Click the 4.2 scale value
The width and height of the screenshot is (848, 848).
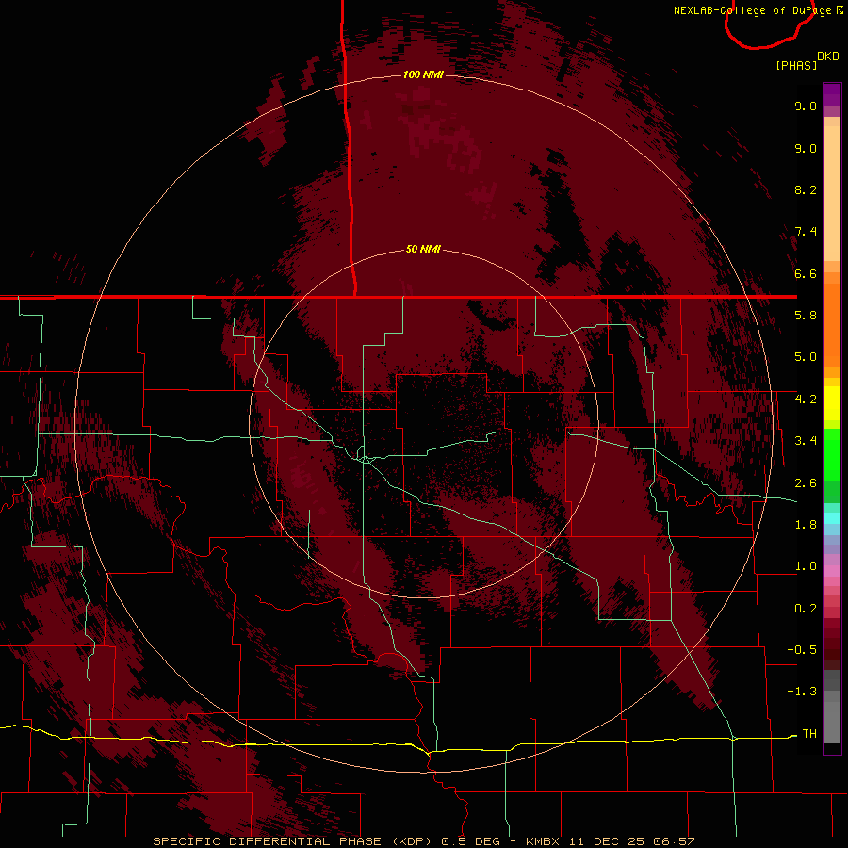point(806,400)
